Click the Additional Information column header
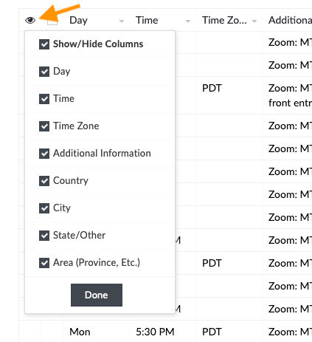 click(290, 20)
